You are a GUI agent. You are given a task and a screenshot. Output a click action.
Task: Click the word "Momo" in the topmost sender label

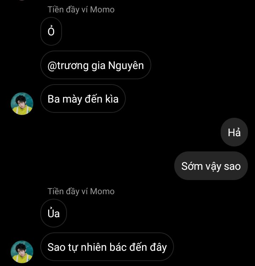pyautogui.click(x=102, y=10)
